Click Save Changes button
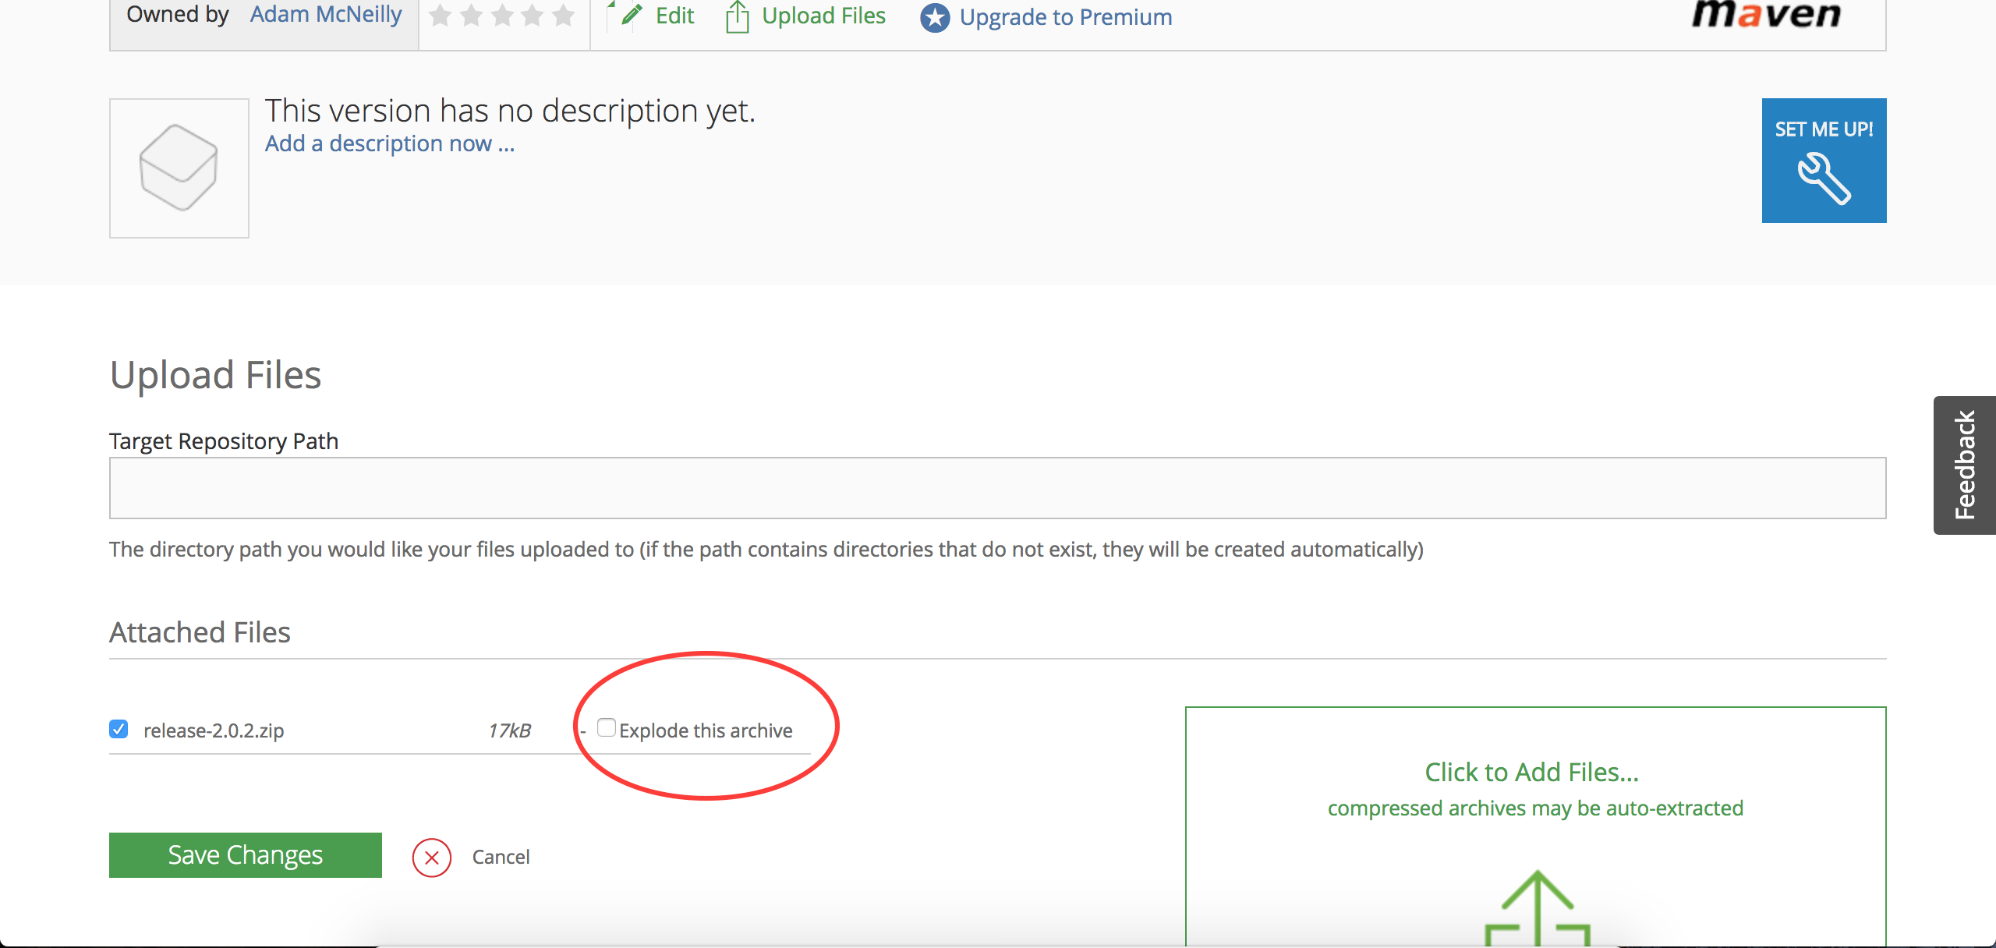Screen dimensions: 1996x948 coord(246,855)
